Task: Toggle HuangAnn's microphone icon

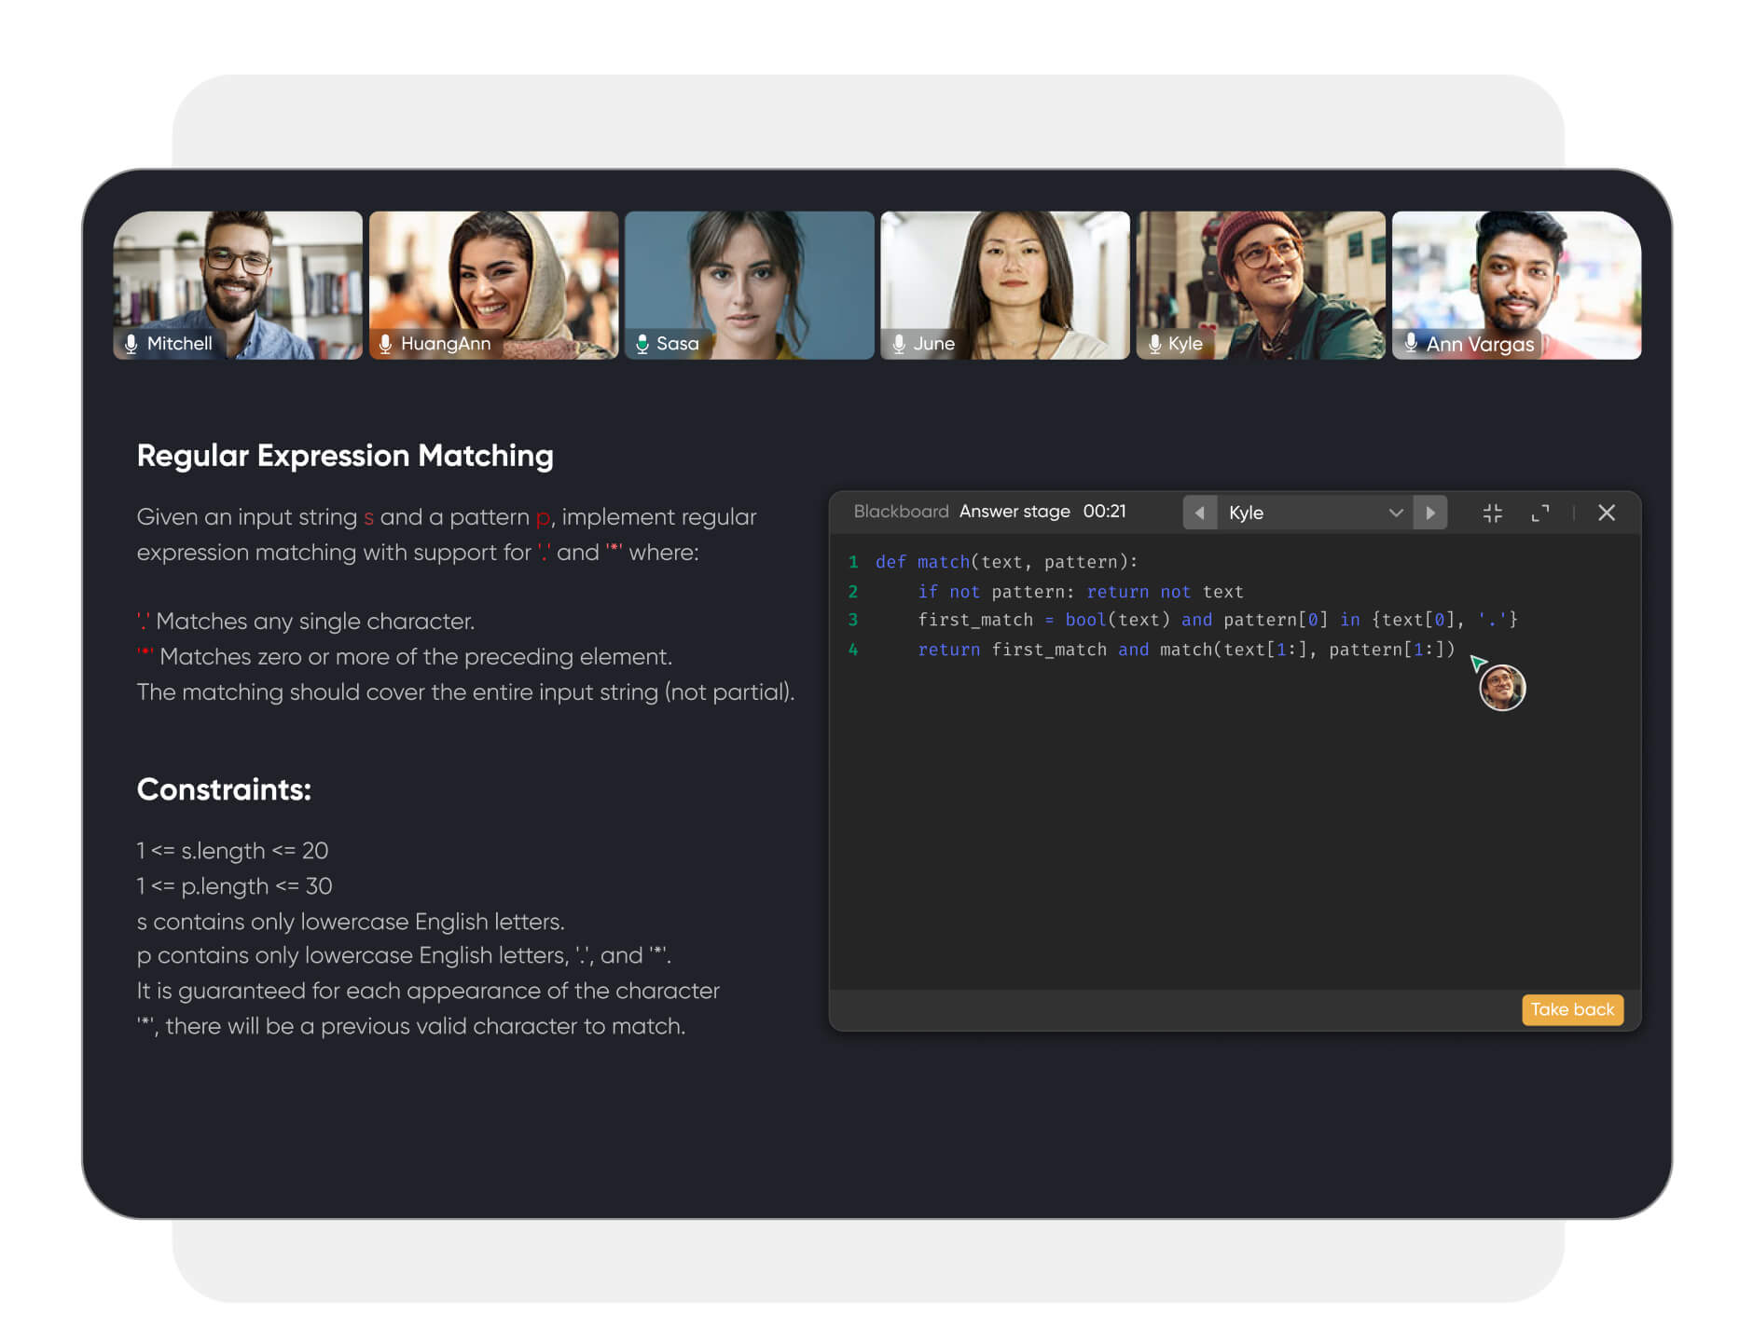Action: (x=385, y=344)
